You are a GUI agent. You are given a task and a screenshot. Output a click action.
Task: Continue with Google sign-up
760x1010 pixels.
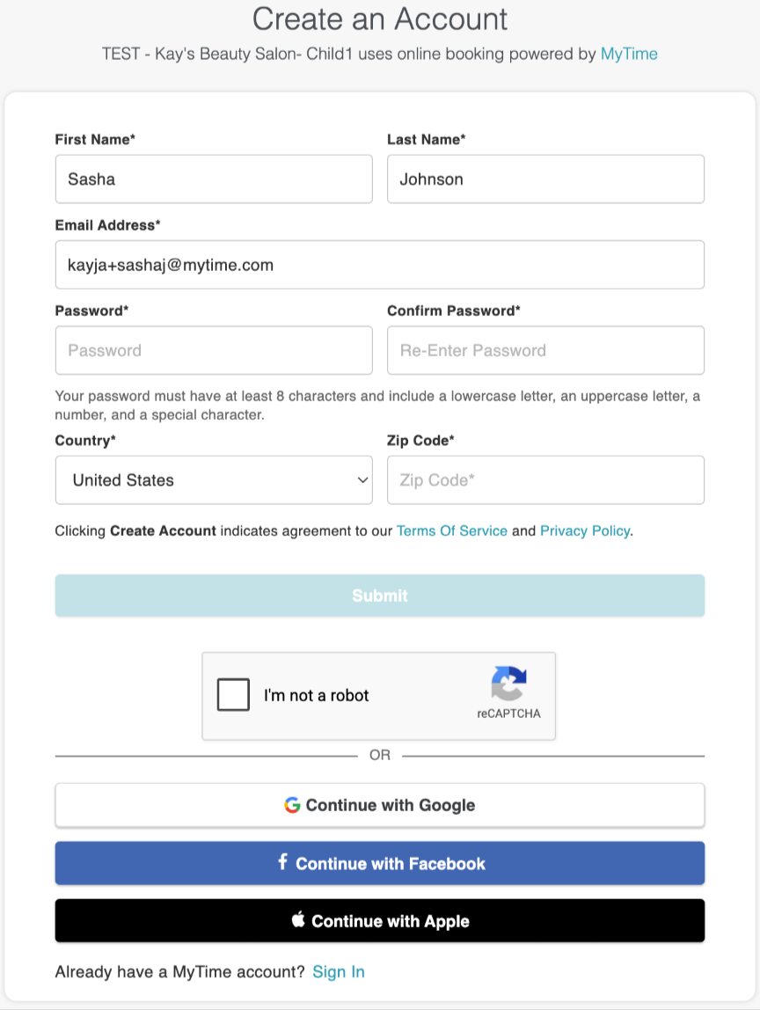380,805
